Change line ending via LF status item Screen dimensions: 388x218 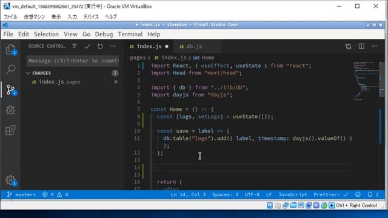pos(269,194)
